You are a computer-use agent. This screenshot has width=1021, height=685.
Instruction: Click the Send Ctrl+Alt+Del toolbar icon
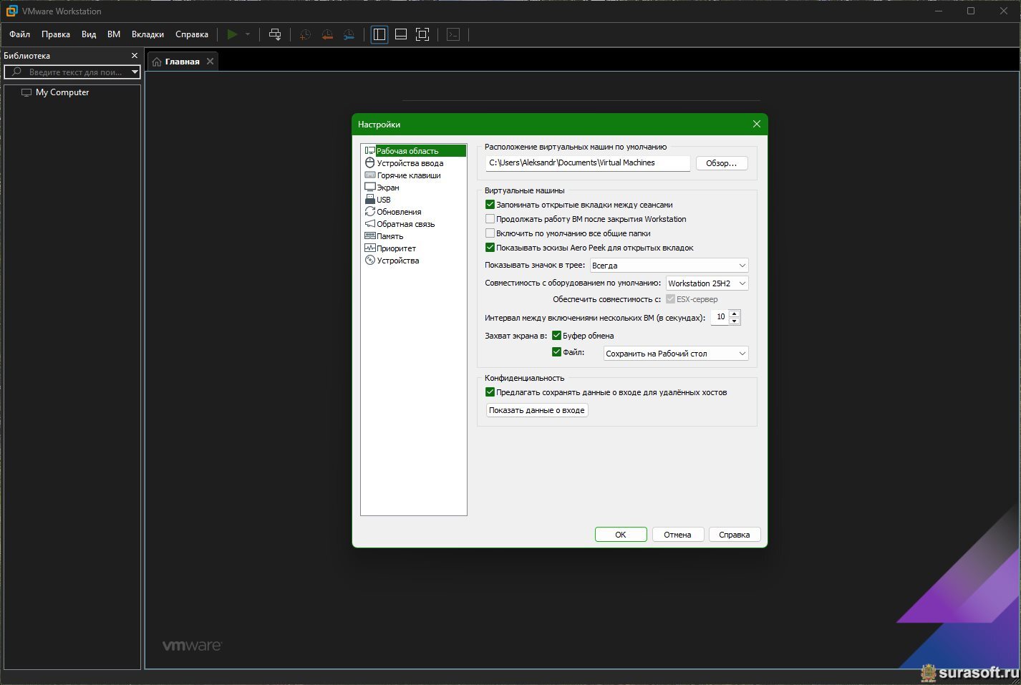pyautogui.click(x=275, y=34)
